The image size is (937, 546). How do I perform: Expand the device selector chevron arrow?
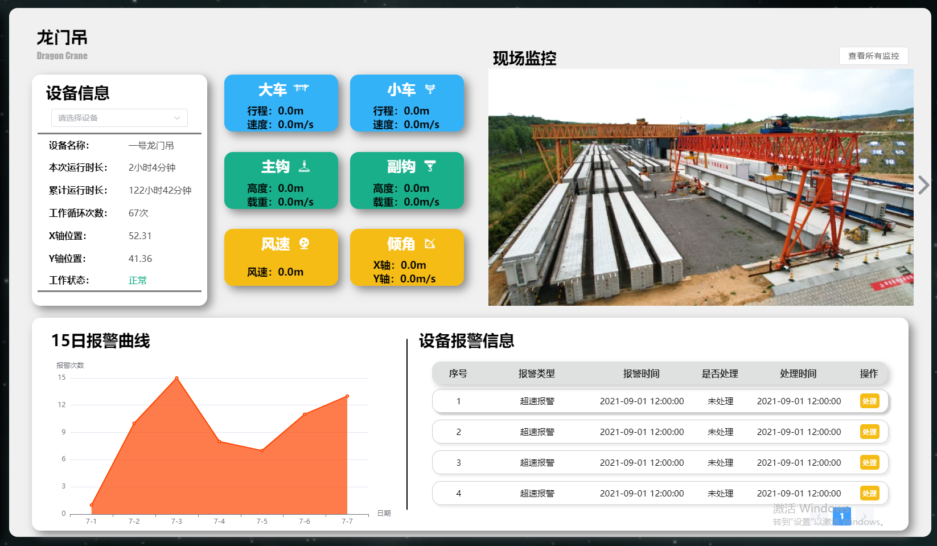177,118
